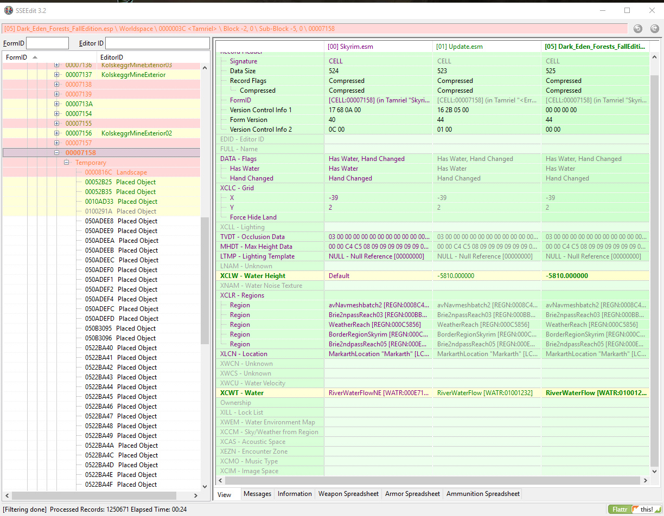Image resolution: width=664 pixels, height=516 pixels.
Task: Expand the 00007156 KolskeggrMineExterior02 node
Action: point(57,133)
